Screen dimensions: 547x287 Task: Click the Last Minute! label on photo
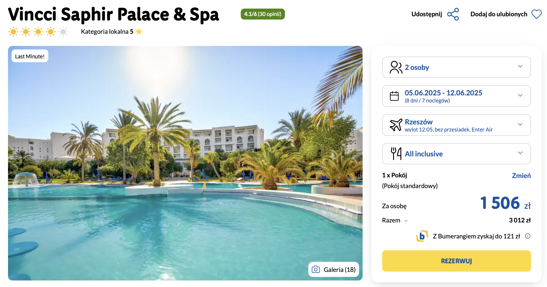point(30,56)
